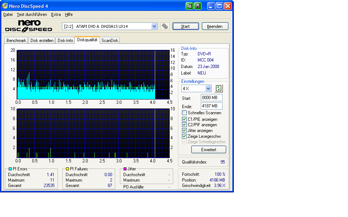Toggle the Jitter anzeigen checkbox

[x=185, y=131]
